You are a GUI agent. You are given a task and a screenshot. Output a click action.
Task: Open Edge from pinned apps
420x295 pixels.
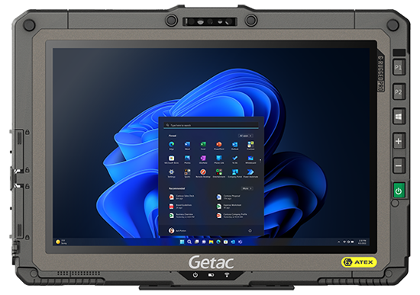tap(171, 145)
